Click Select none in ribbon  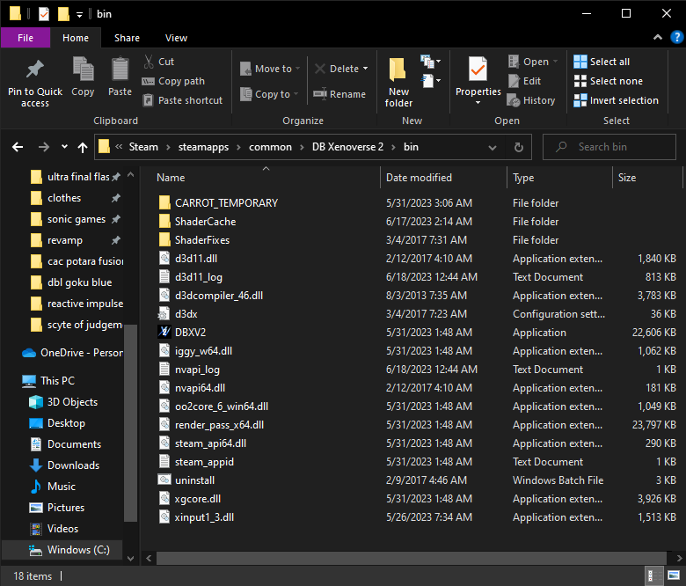(608, 81)
